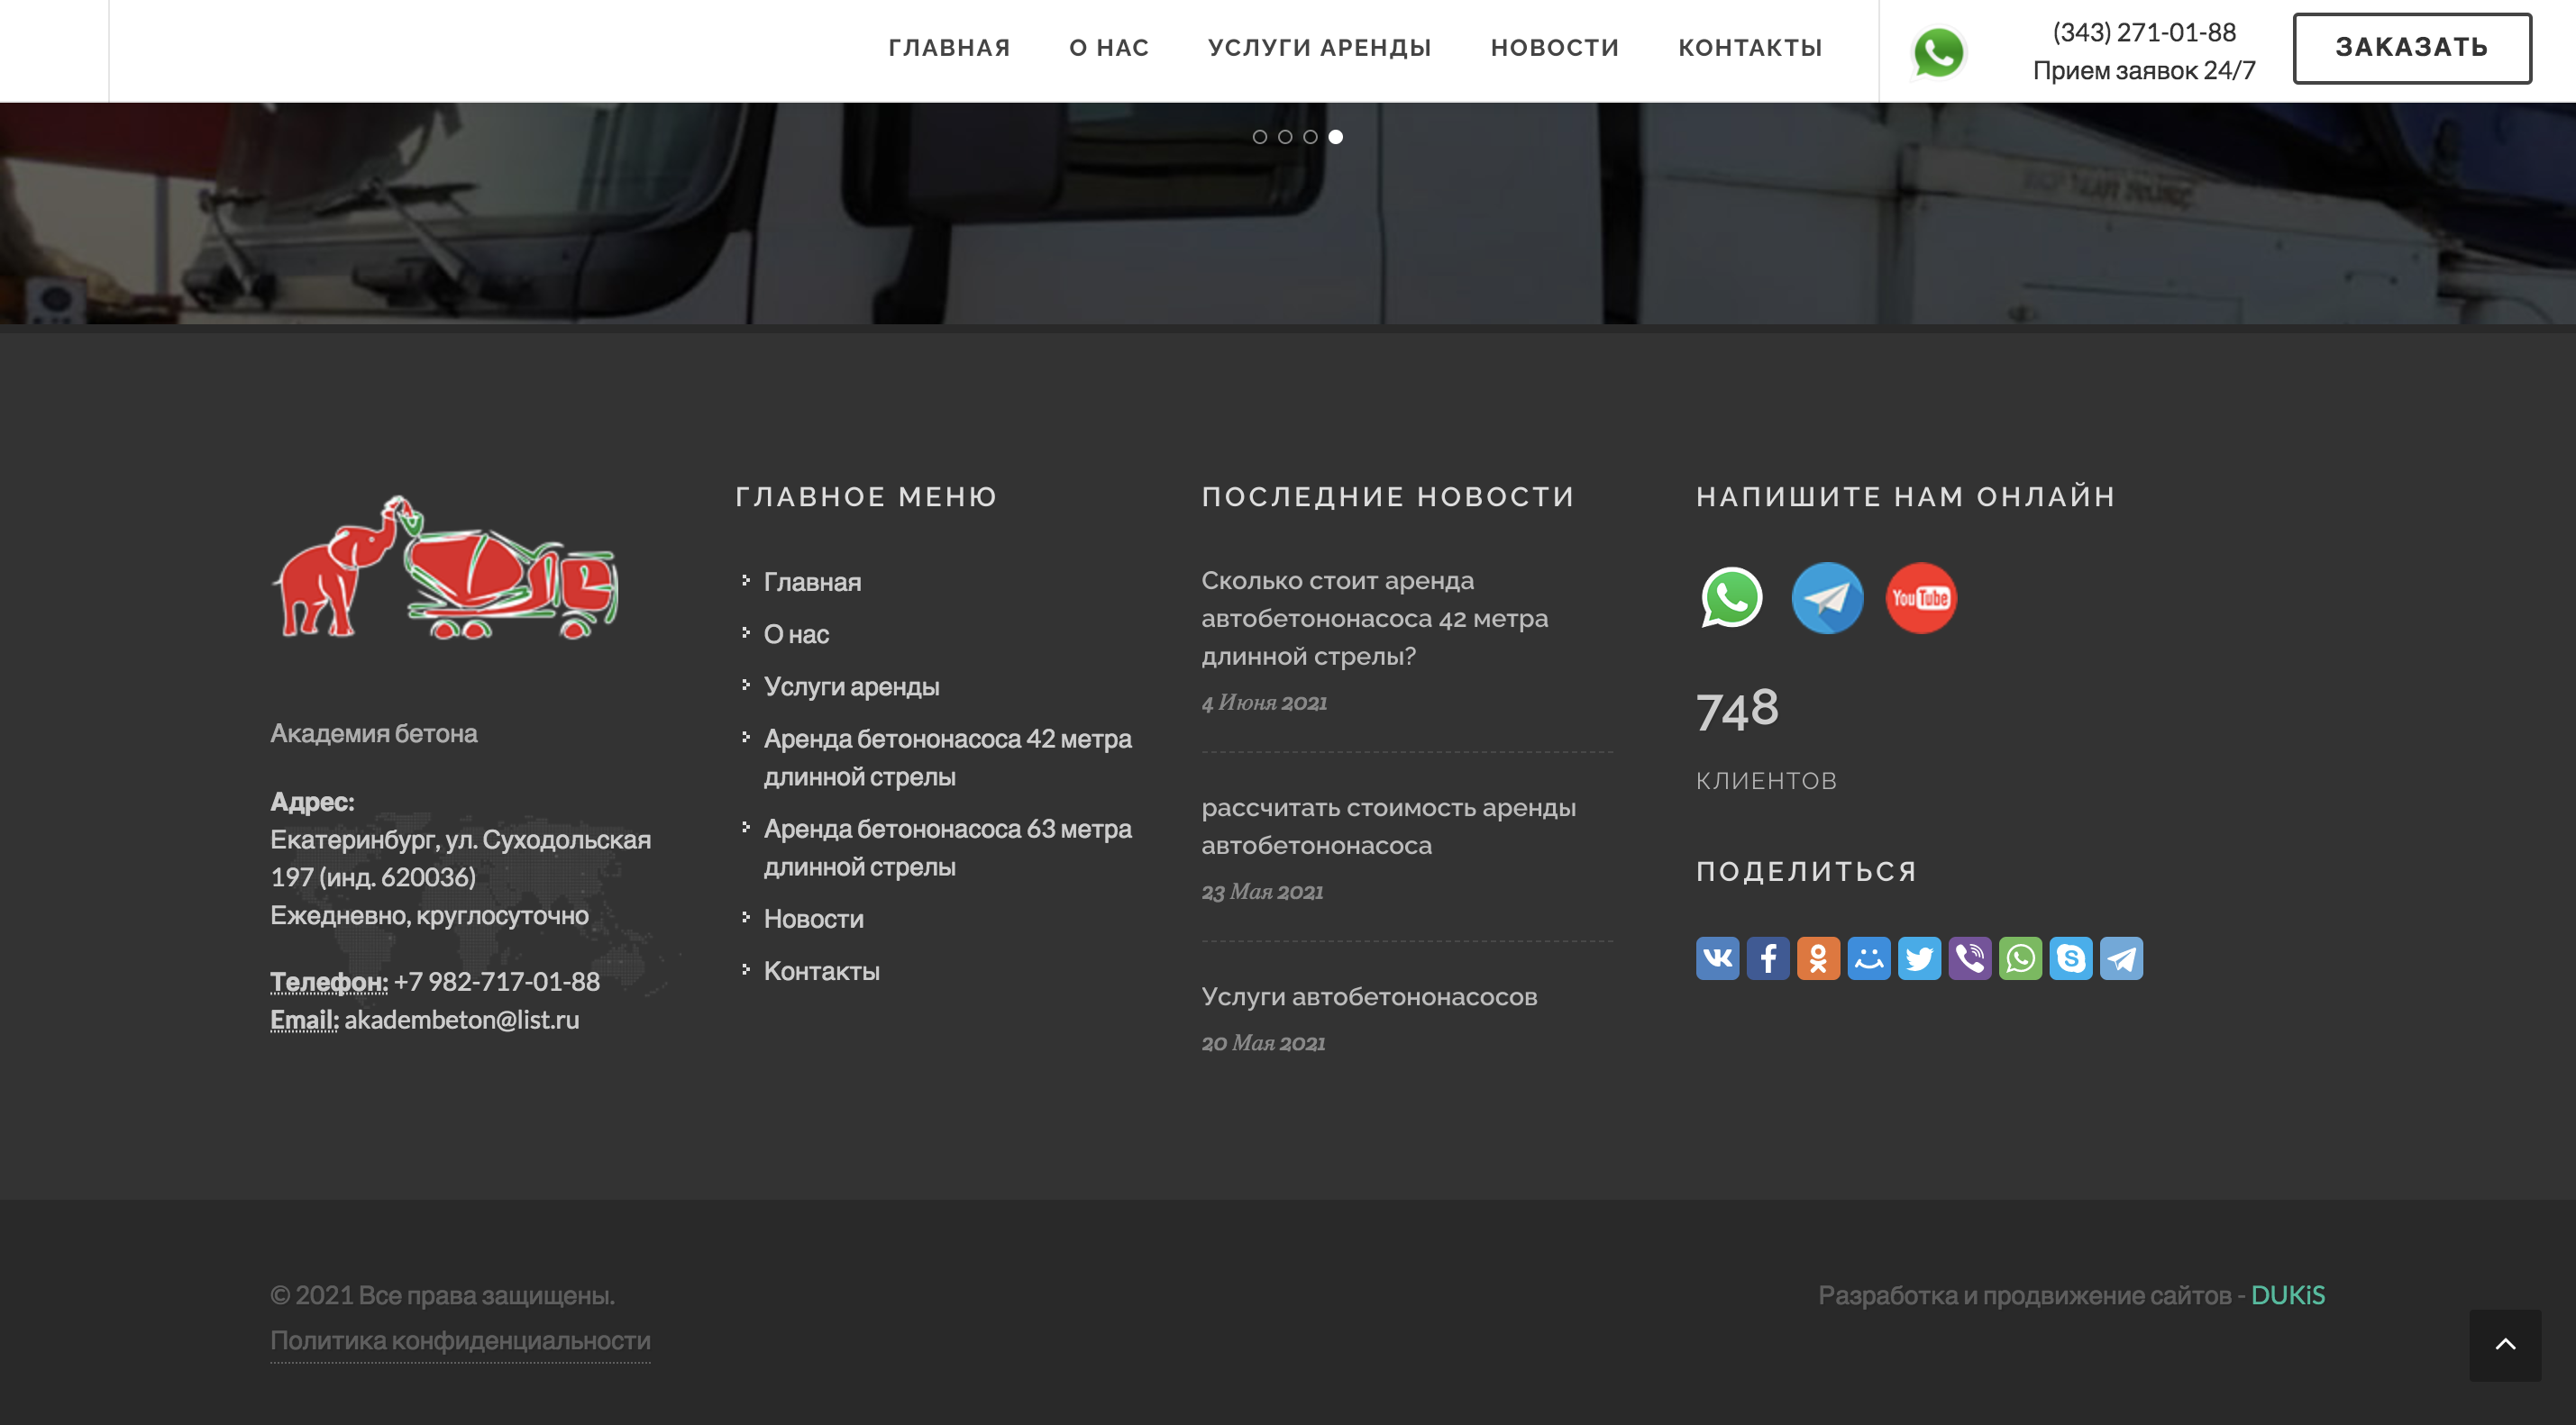Share via the Viber icon
The image size is (2576, 1425).
[1969, 958]
